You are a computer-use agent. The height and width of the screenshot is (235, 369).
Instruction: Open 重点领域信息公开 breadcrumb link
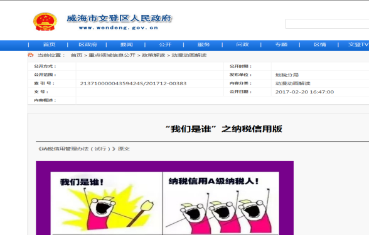112,55
